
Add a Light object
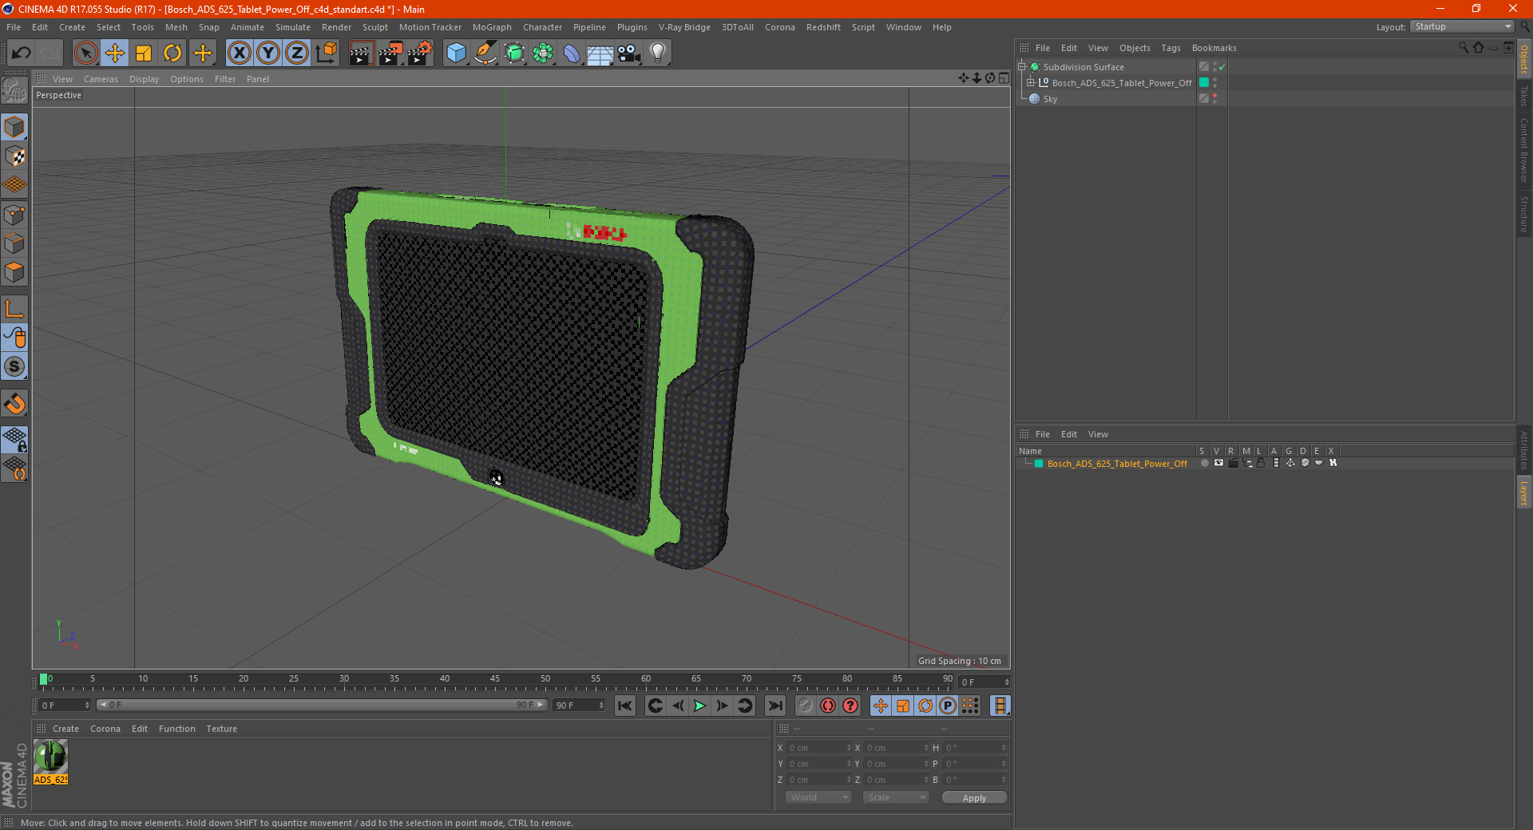tap(658, 53)
